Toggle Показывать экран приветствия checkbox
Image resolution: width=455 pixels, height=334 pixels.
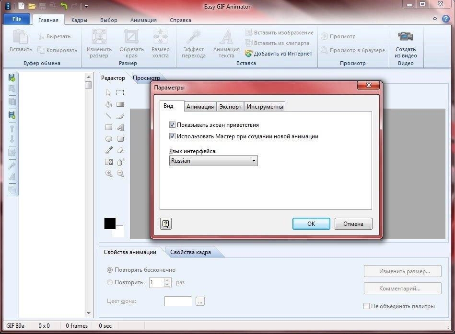click(x=172, y=125)
